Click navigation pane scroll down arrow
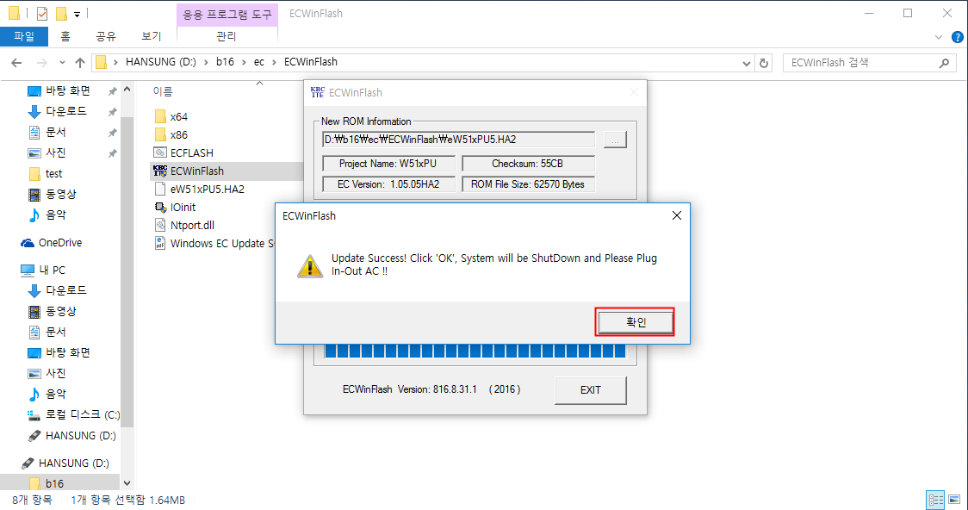This screenshot has width=968, height=510. click(127, 483)
